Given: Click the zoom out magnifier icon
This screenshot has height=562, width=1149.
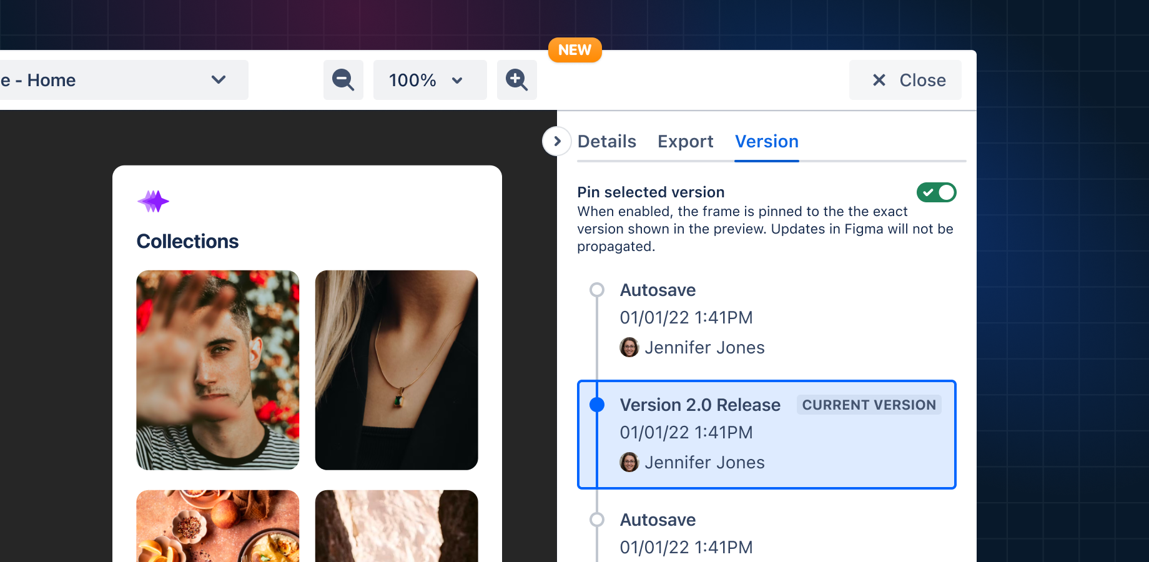Looking at the screenshot, I should coord(343,80).
